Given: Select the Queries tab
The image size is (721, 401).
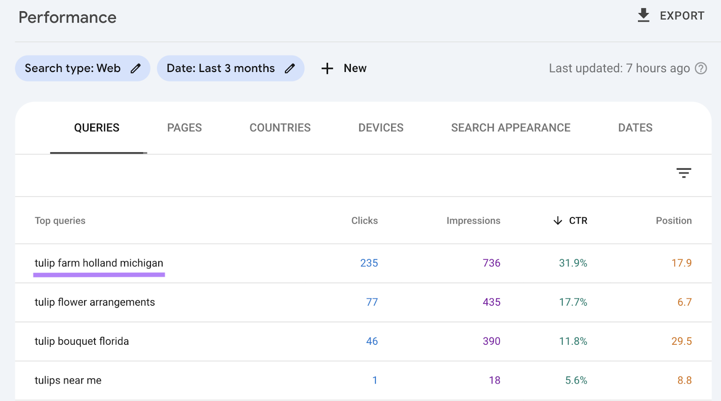Looking at the screenshot, I should [x=97, y=128].
